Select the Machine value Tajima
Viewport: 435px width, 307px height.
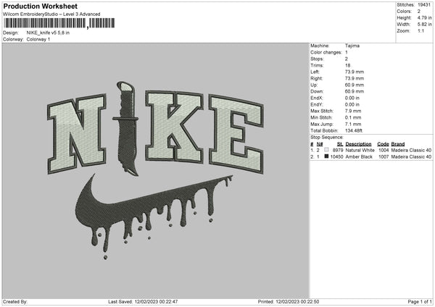pos(352,46)
